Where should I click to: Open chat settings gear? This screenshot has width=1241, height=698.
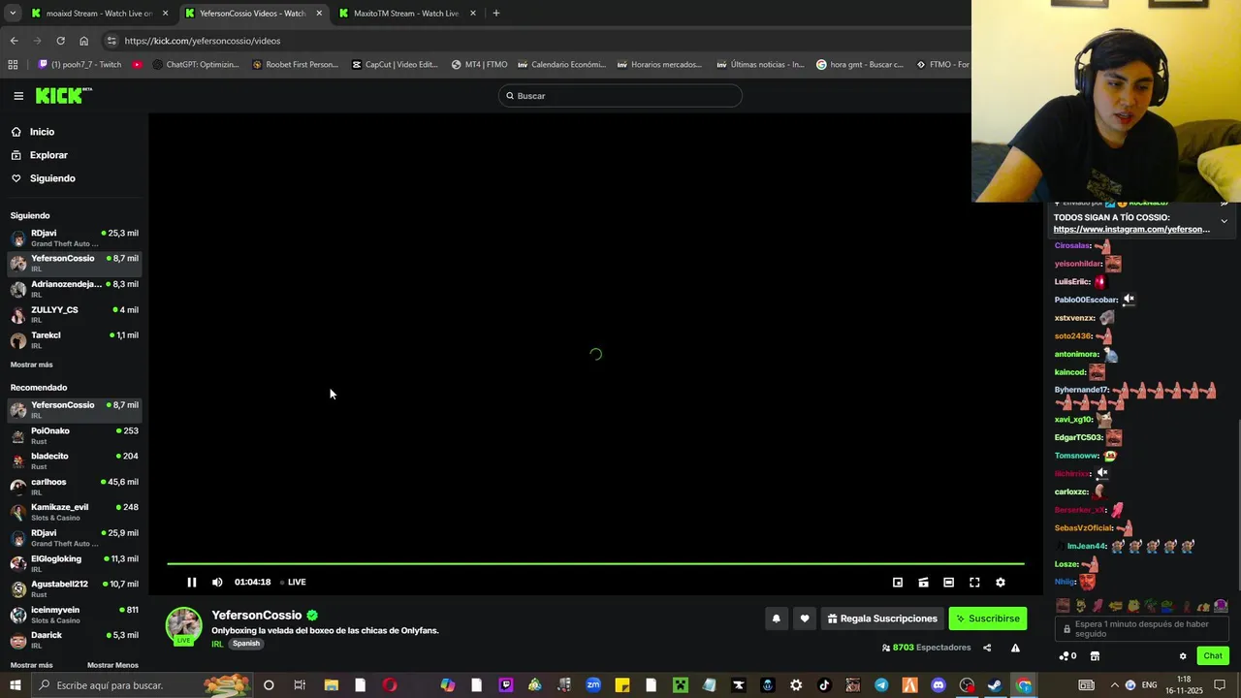pos(1183,656)
